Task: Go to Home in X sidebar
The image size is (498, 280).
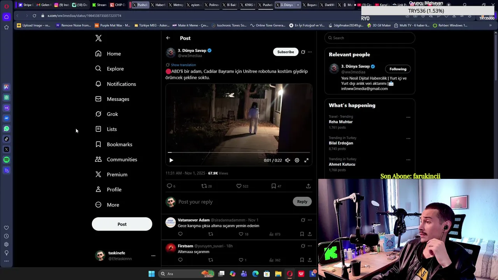Action: [108, 54]
